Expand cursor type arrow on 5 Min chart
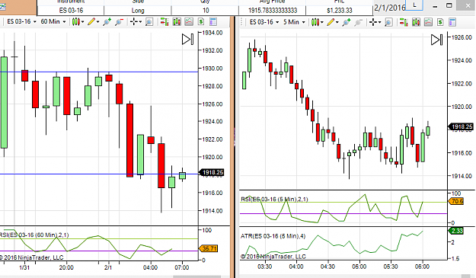The width and height of the screenshot is (476, 278). [379, 22]
